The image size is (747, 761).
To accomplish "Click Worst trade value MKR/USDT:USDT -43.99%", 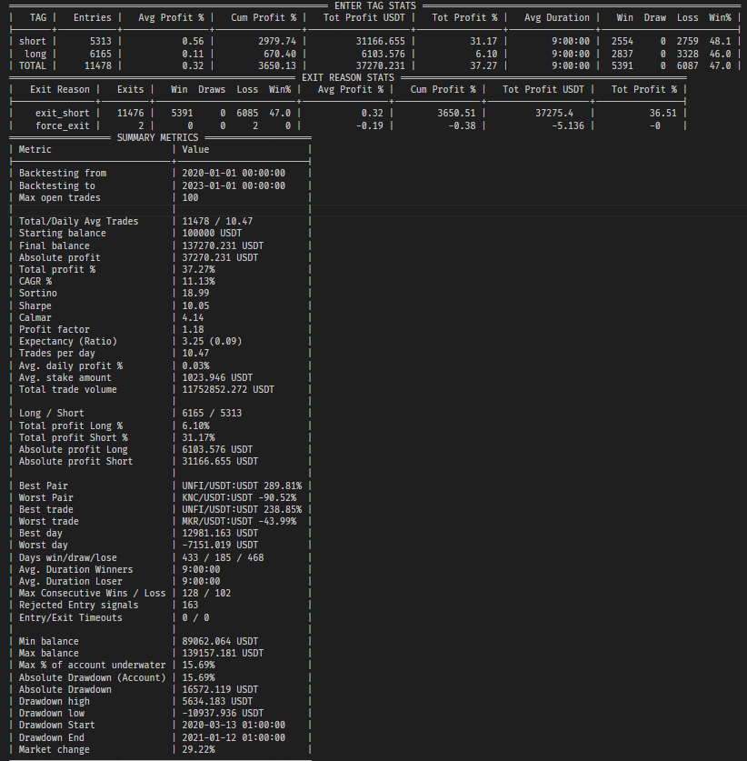I will coord(239,521).
